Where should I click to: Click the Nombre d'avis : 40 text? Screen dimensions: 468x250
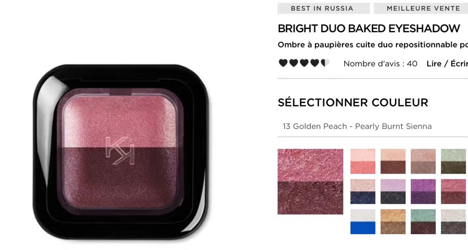point(380,63)
